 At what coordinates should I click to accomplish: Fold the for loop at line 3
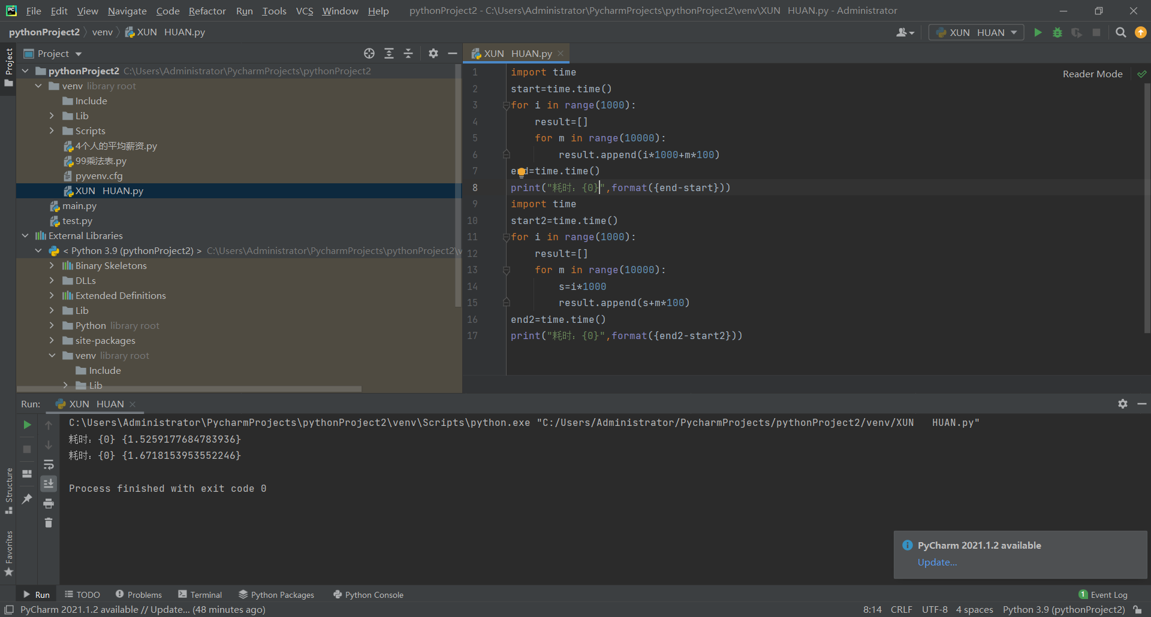click(x=506, y=105)
